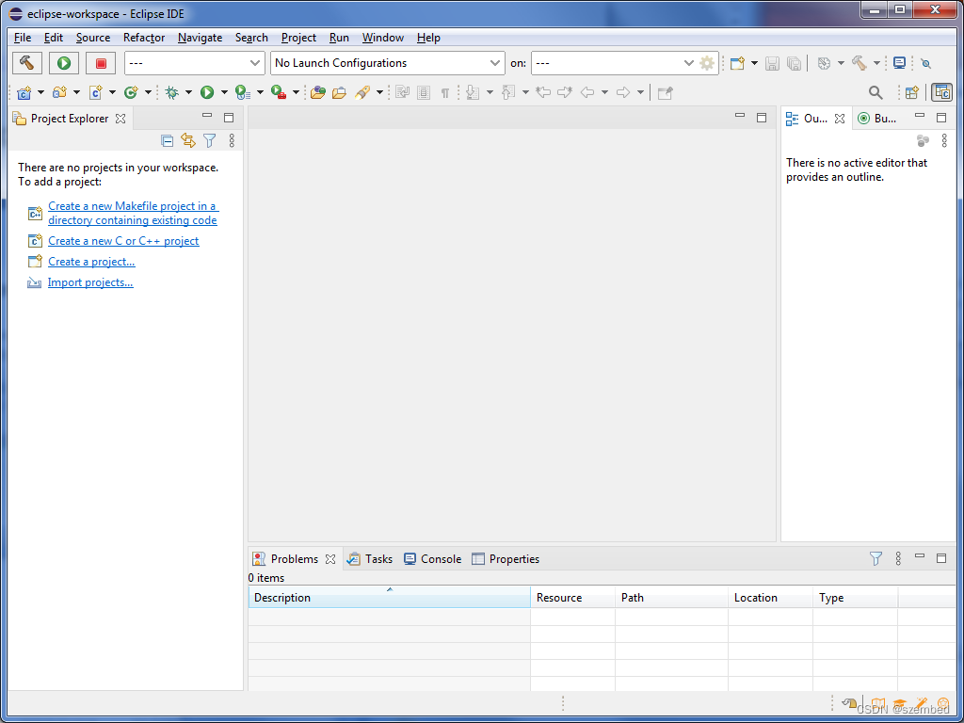The width and height of the screenshot is (964, 723).
Task: Click the Location column header
Action: click(770, 598)
